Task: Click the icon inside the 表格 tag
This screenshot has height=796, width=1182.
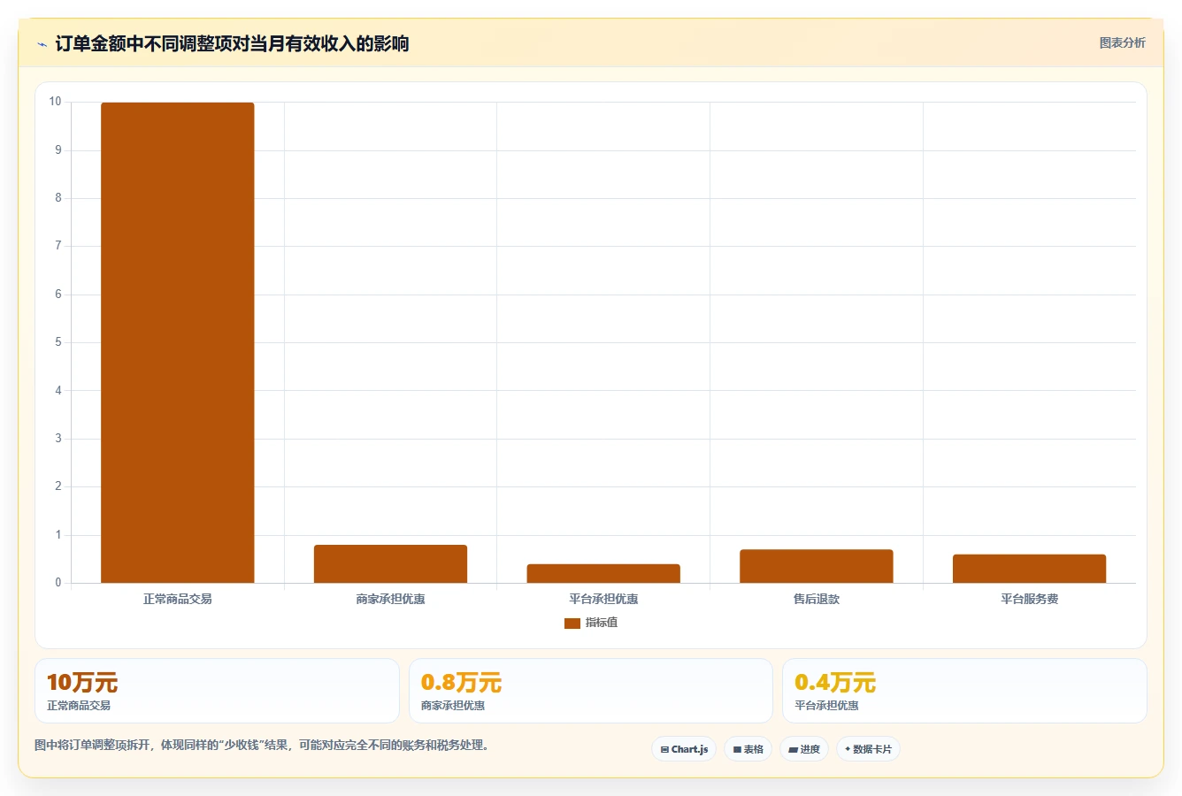Action: tap(737, 749)
